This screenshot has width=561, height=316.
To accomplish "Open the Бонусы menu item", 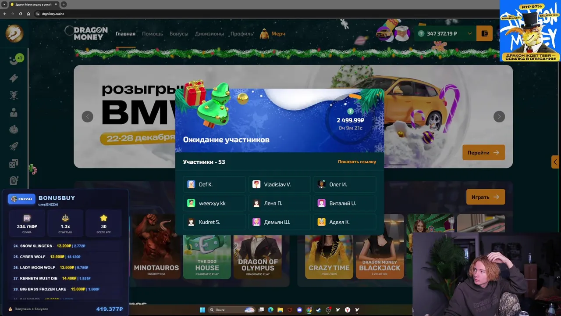I will coord(179,34).
